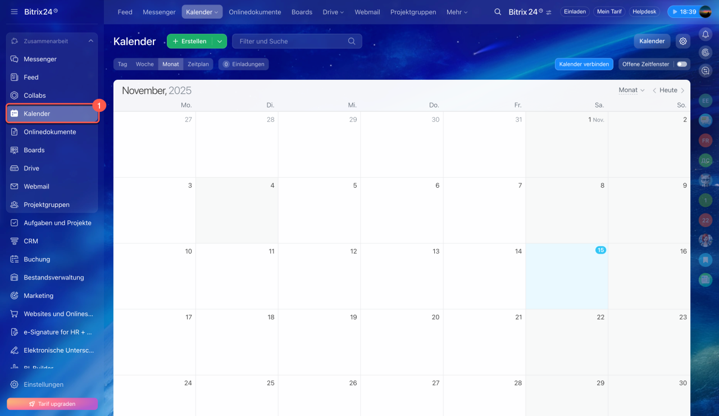
Task: Open the Mehr menu dropdown
Action: (x=457, y=12)
